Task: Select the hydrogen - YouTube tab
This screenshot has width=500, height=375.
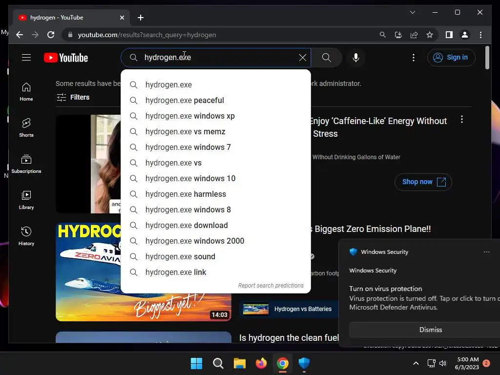Action: coord(71,18)
